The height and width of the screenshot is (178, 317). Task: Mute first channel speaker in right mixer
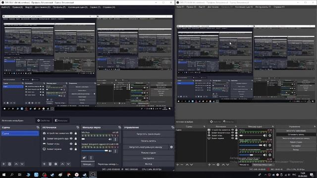pos(265,135)
